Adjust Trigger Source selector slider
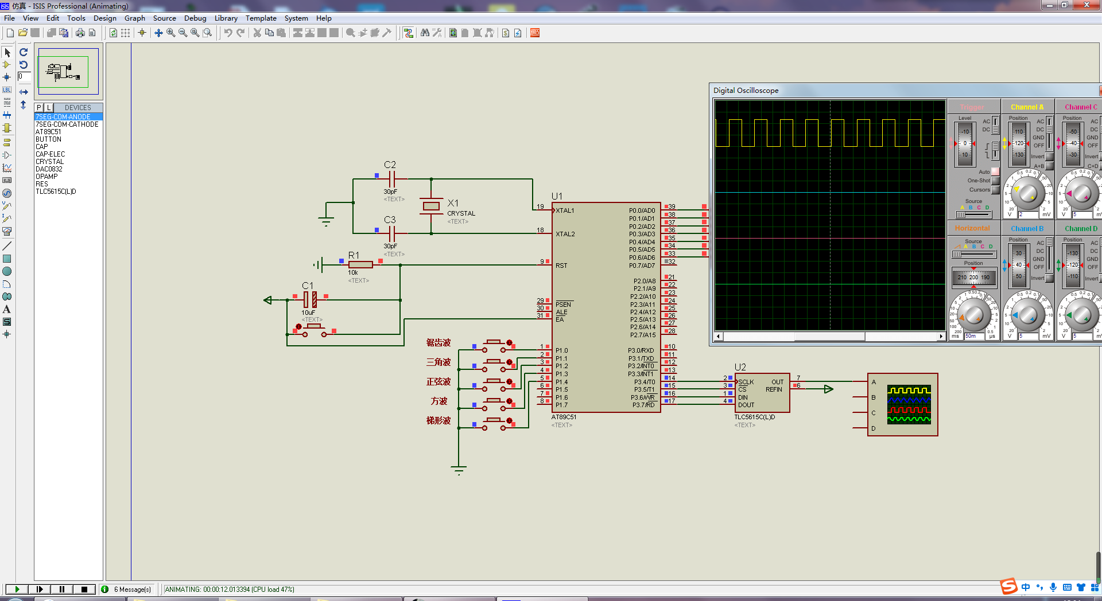The width and height of the screenshot is (1102, 601). (973, 214)
